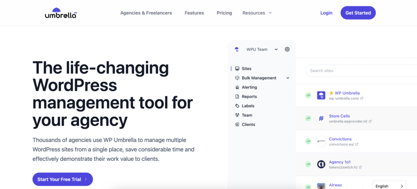
Task: Click the green status icon for Convictions
Action: 308,141
